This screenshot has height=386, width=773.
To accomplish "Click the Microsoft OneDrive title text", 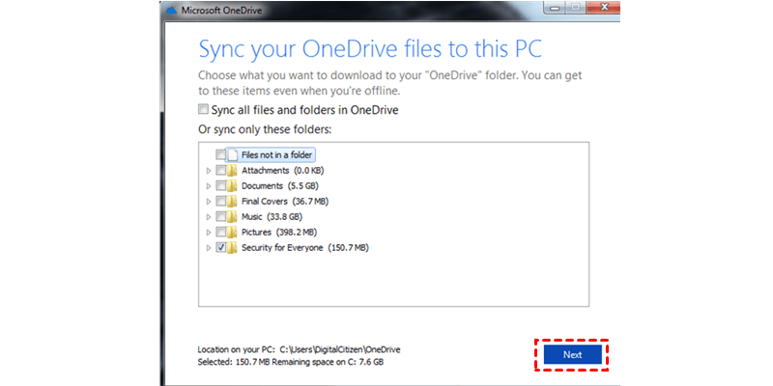I will (x=221, y=10).
